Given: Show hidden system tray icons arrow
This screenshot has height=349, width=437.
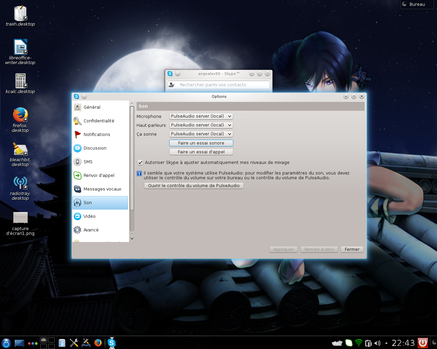Looking at the screenshot, I should click(x=386, y=343).
